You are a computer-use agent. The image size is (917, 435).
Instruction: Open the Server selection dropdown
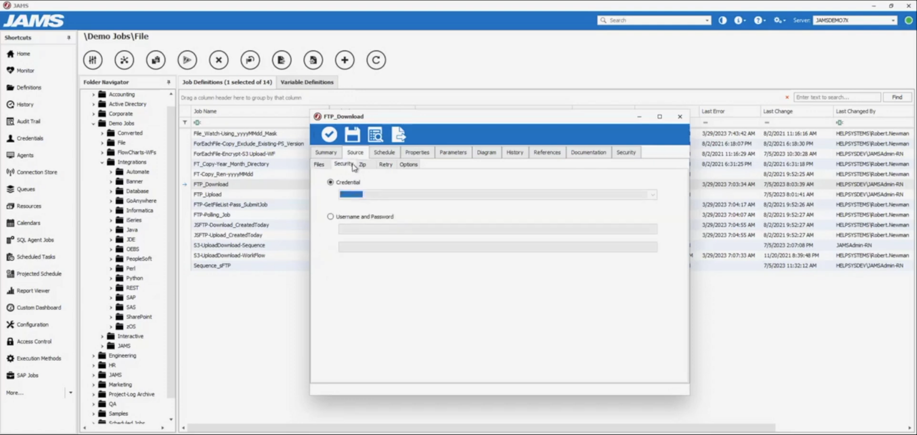tap(893, 20)
